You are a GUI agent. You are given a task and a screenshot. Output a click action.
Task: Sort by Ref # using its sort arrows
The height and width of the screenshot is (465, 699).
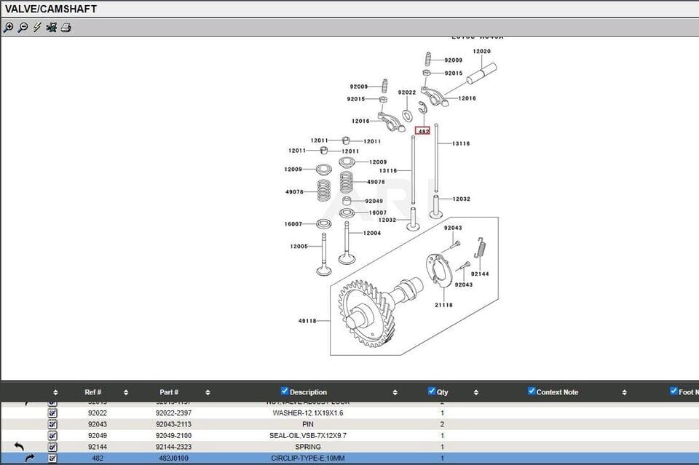(125, 392)
